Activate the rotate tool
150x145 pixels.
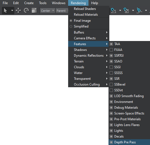click(x=26, y=10)
